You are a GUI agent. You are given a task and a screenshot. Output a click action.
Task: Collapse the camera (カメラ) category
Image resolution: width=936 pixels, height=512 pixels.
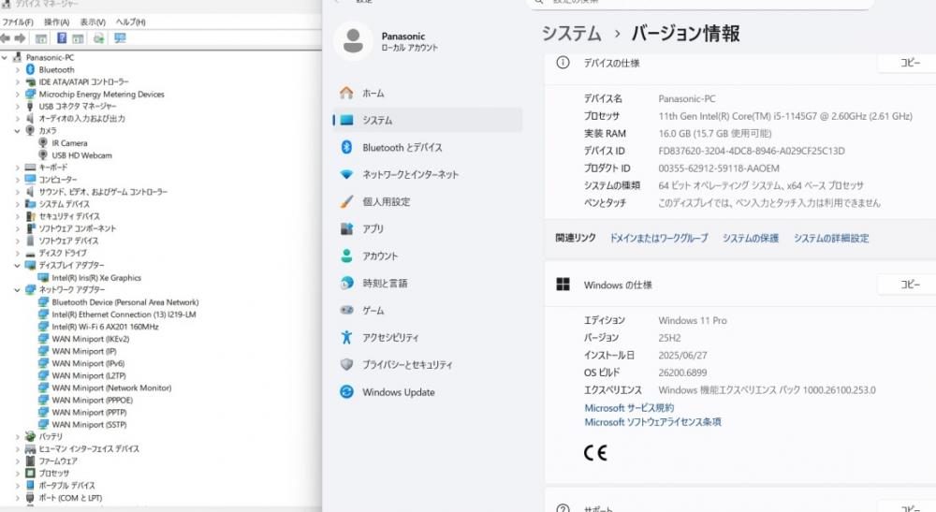point(17,131)
